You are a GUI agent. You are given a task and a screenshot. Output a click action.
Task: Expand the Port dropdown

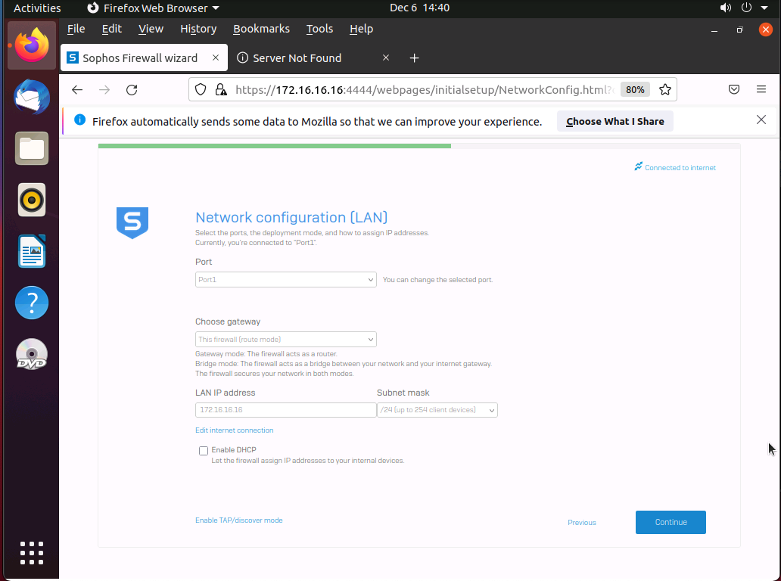click(285, 280)
